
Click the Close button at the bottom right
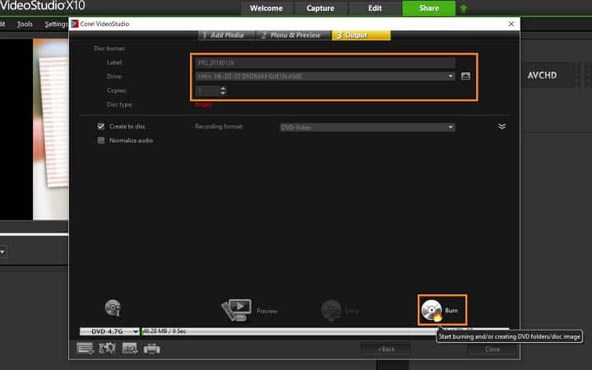492,349
